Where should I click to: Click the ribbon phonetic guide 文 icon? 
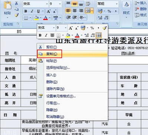click(56, 18)
